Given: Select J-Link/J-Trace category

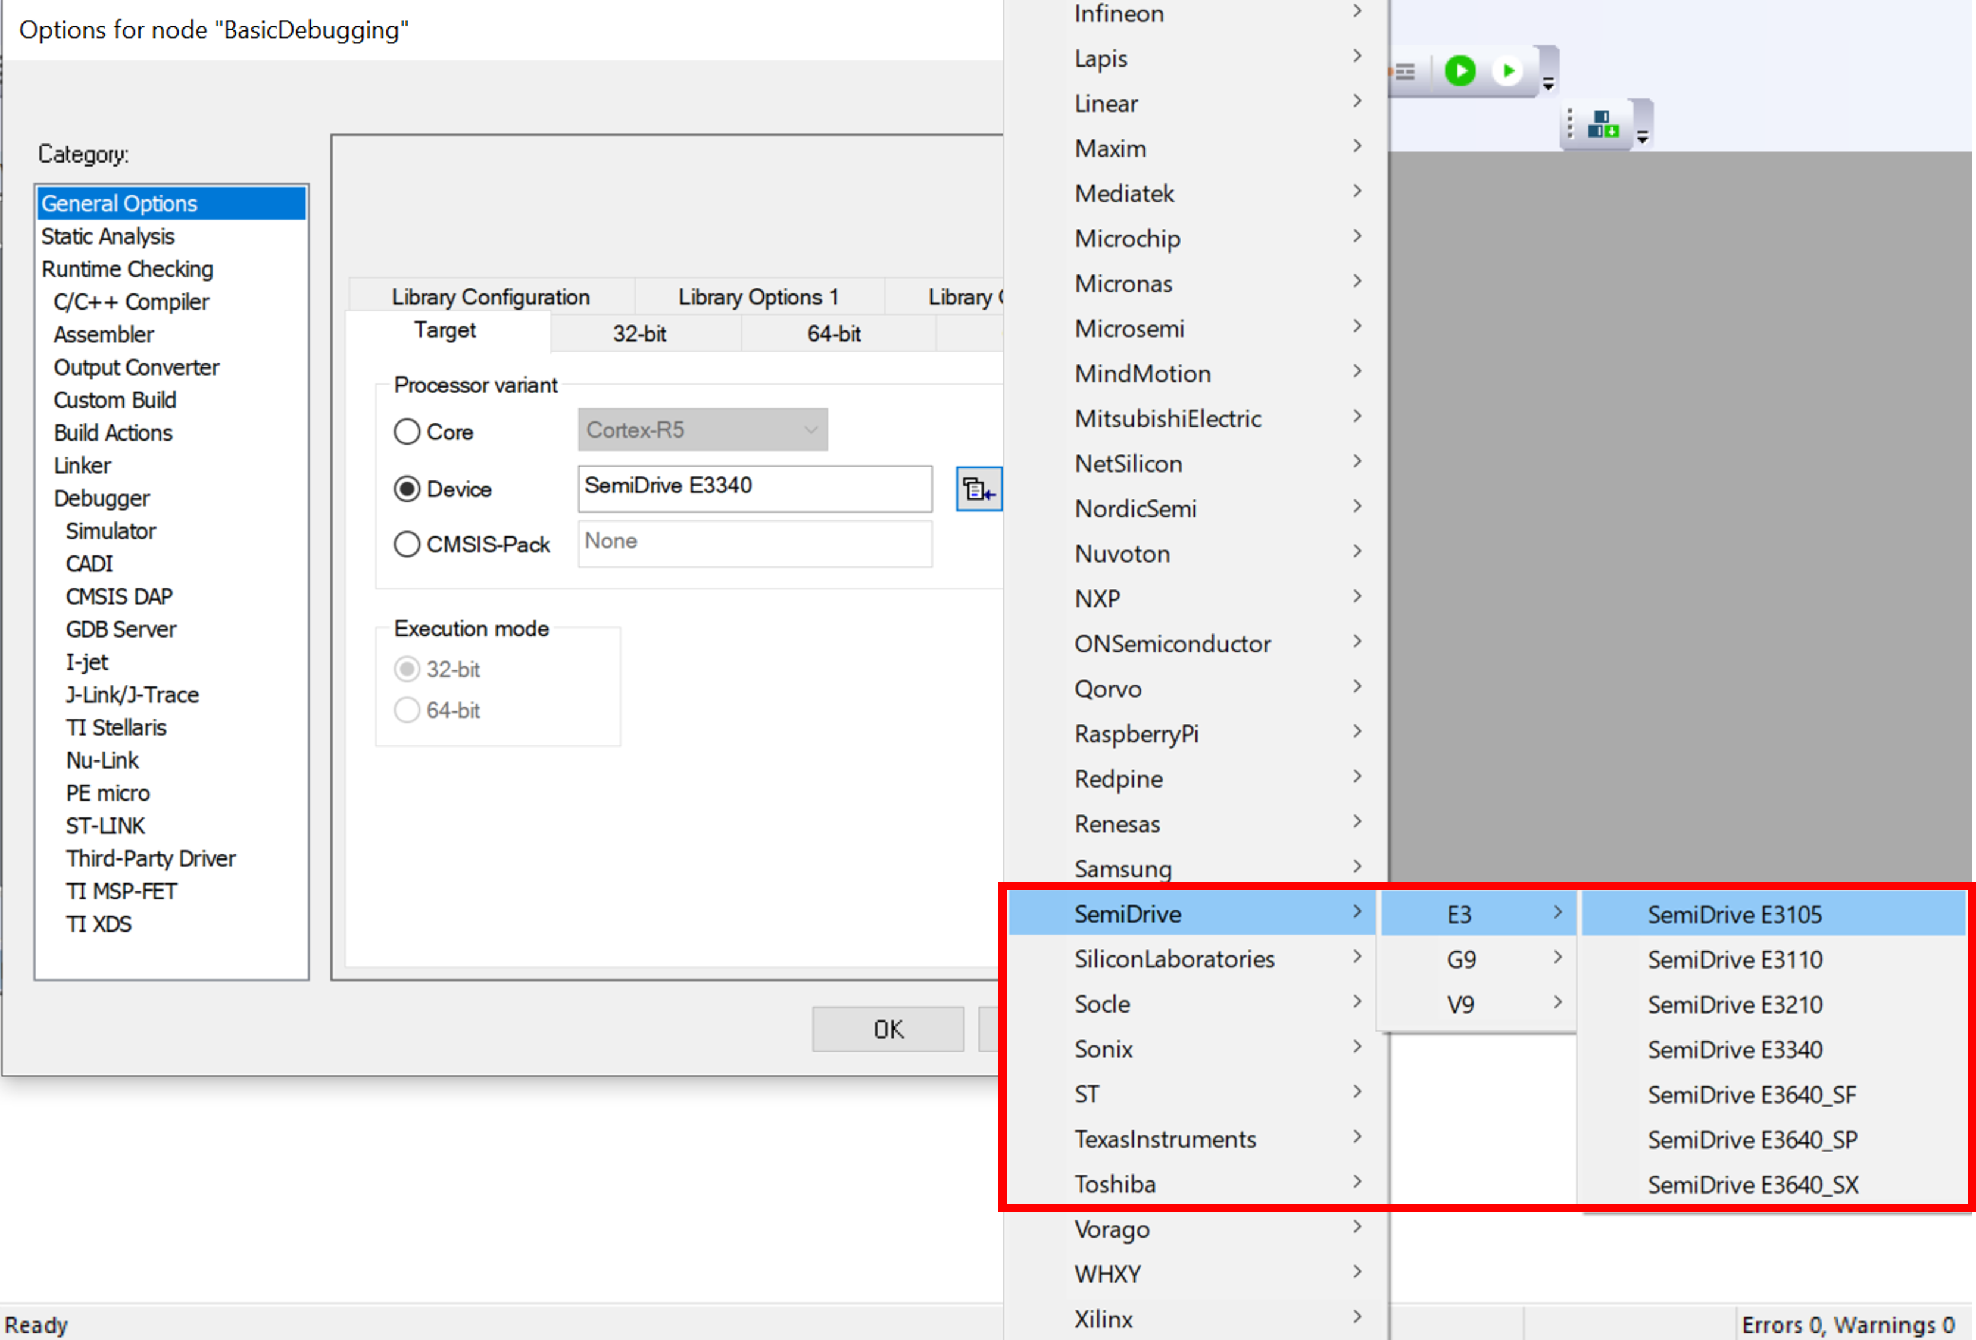Looking at the screenshot, I should (x=171, y=695).
